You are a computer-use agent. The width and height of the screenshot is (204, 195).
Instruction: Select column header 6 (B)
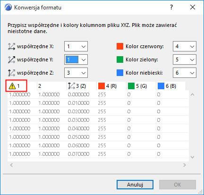[171, 86]
